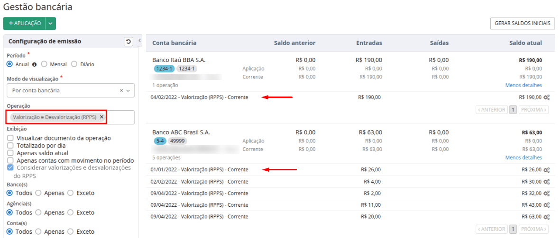The image size is (560, 238).
Task: Open gears icon on the R$ 32,00 row
Action: [x=546, y=194]
